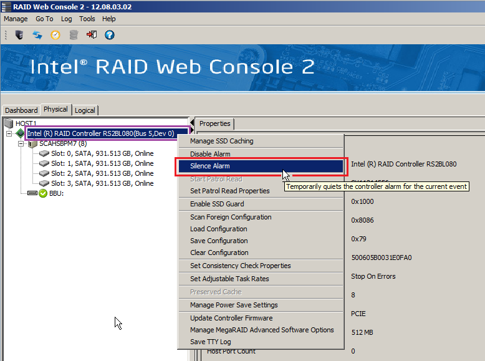Choose Manage Power Save Settings
The image size is (485, 361).
click(x=261, y=305)
